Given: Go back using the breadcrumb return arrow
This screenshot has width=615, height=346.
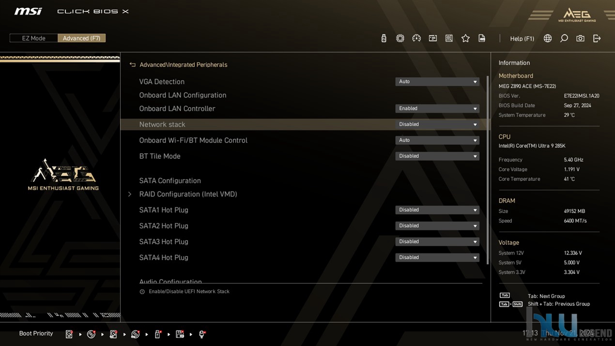Looking at the screenshot, I should click(132, 64).
